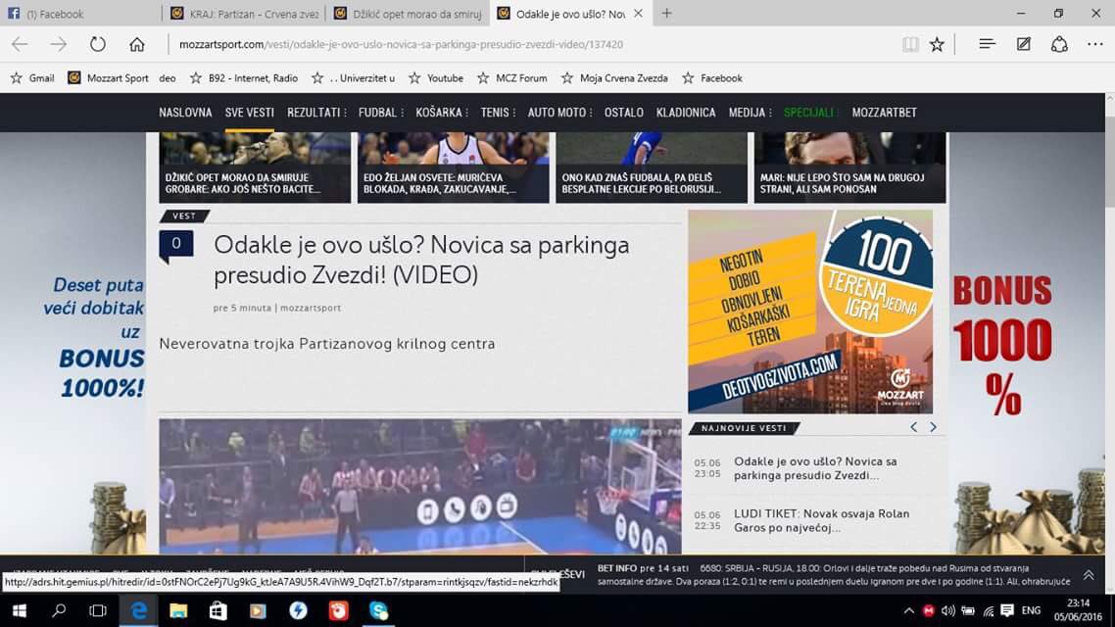Open the Windows Start menu
This screenshot has width=1115, height=627.
(20, 610)
